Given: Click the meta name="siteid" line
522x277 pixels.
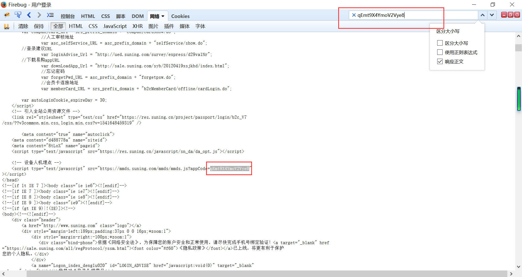Looking at the screenshot, I should click(x=60, y=140).
